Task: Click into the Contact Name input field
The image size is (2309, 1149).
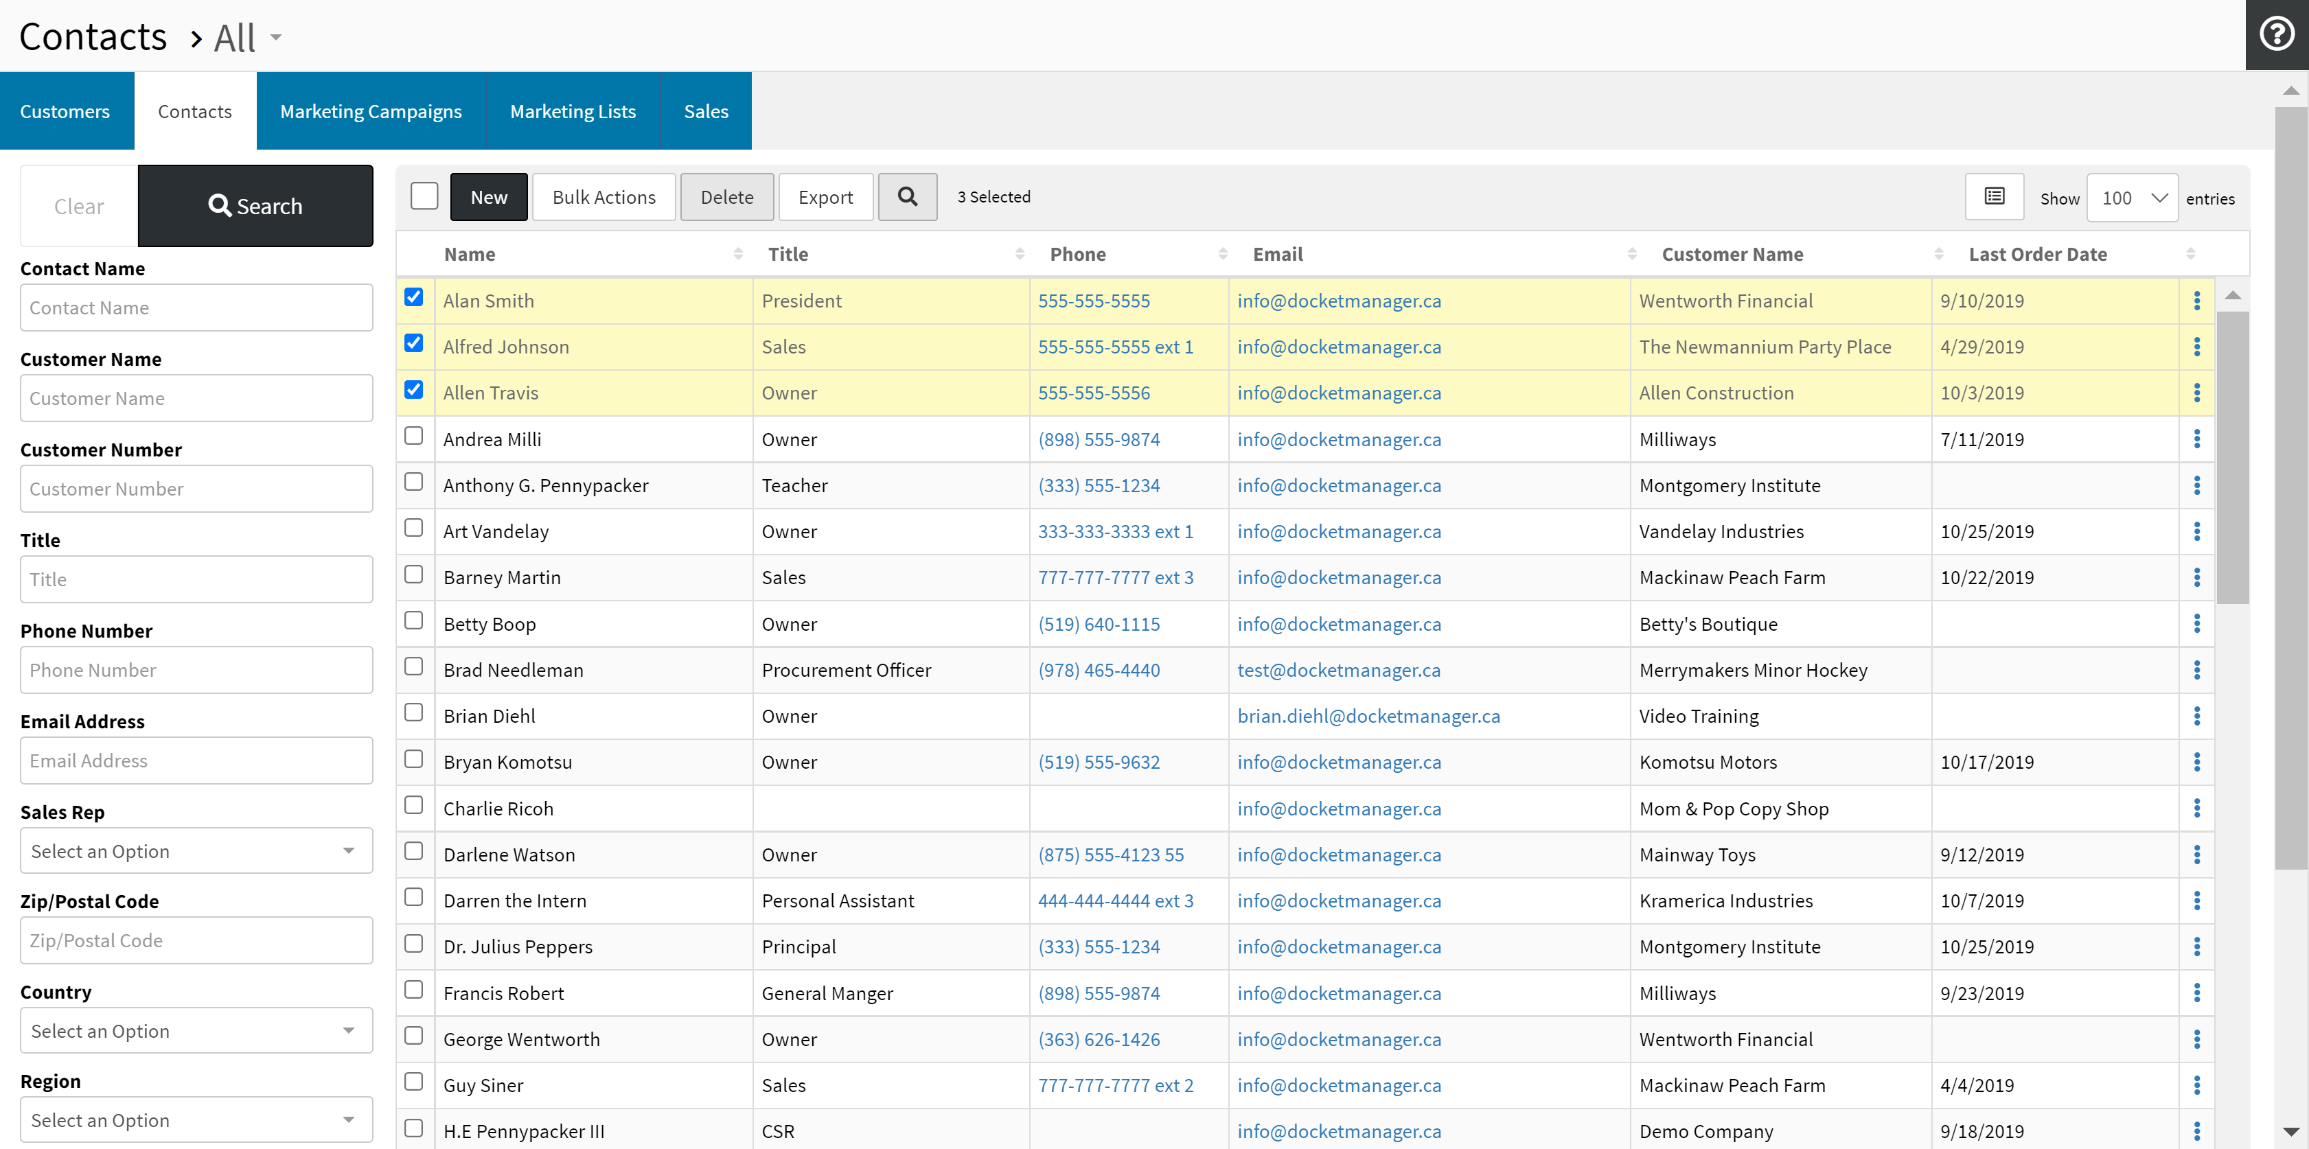Action: [196, 307]
